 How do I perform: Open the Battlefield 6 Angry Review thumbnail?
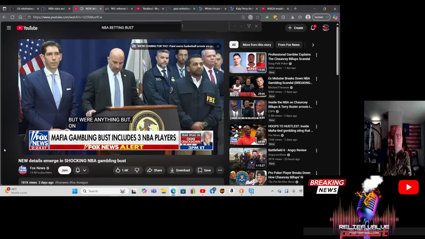pyautogui.click(x=248, y=158)
